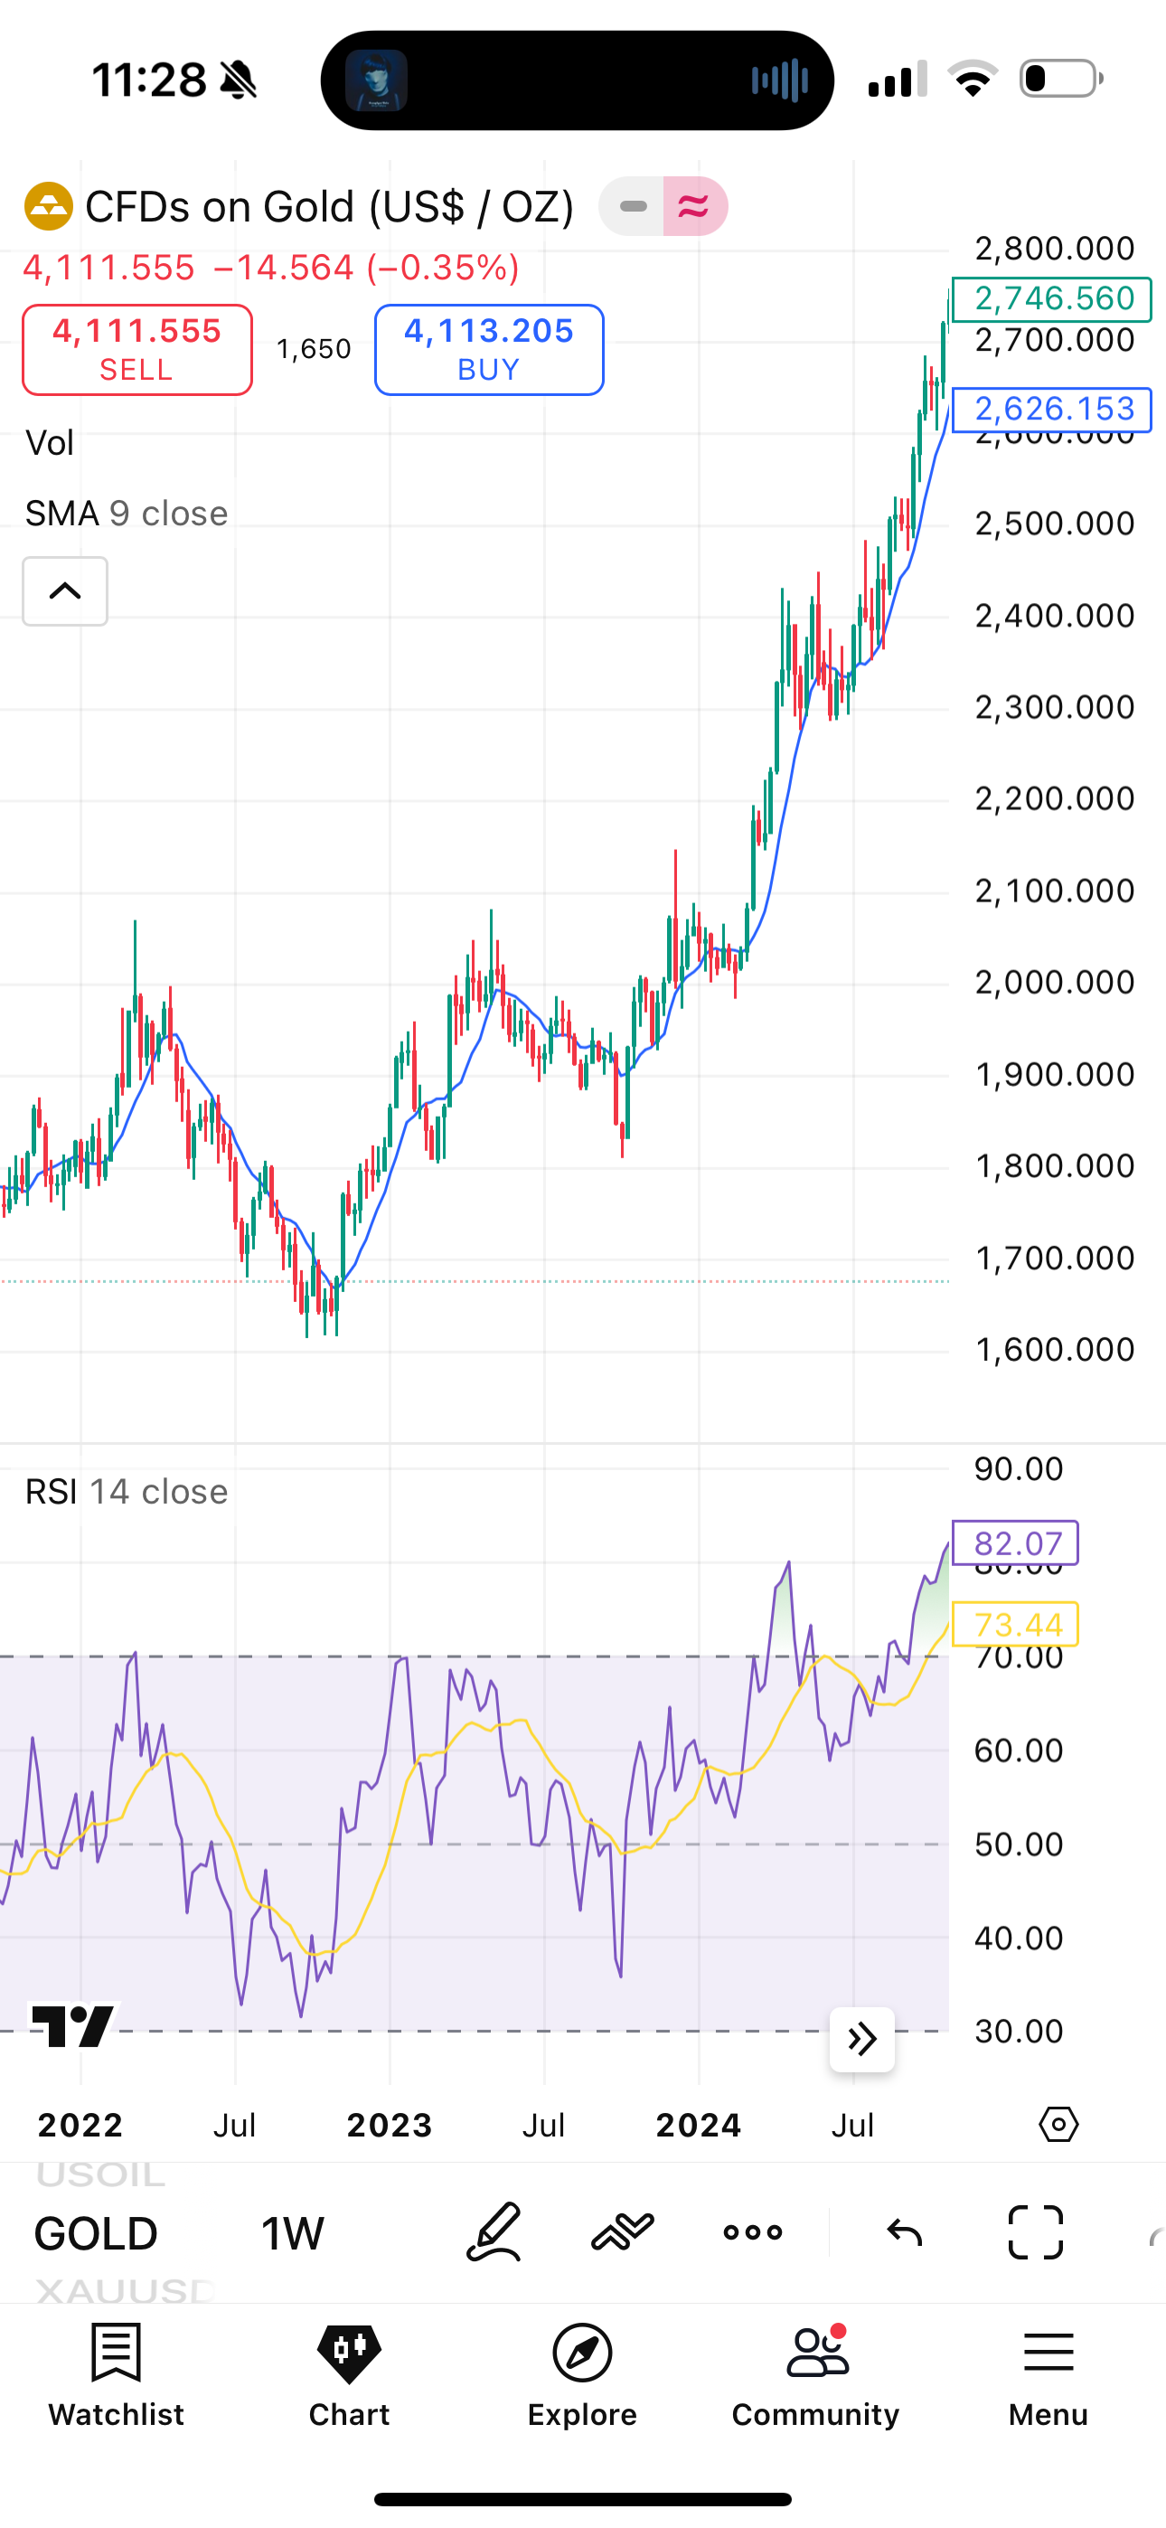Tap the 1,600.000 price axis level
The width and height of the screenshot is (1166, 2528).
[1055, 1349]
